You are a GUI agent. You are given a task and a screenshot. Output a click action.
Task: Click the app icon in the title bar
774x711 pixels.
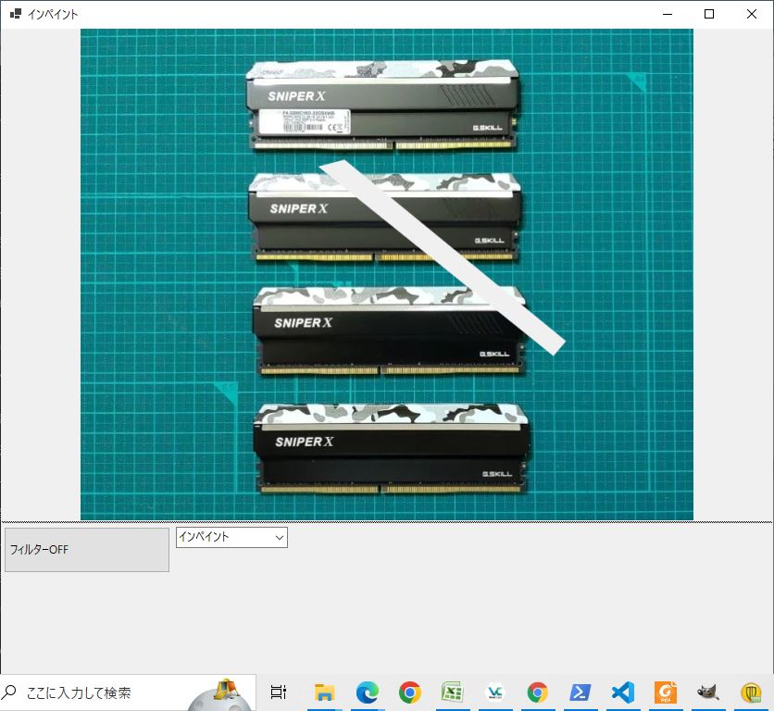[x=16, y=14]
